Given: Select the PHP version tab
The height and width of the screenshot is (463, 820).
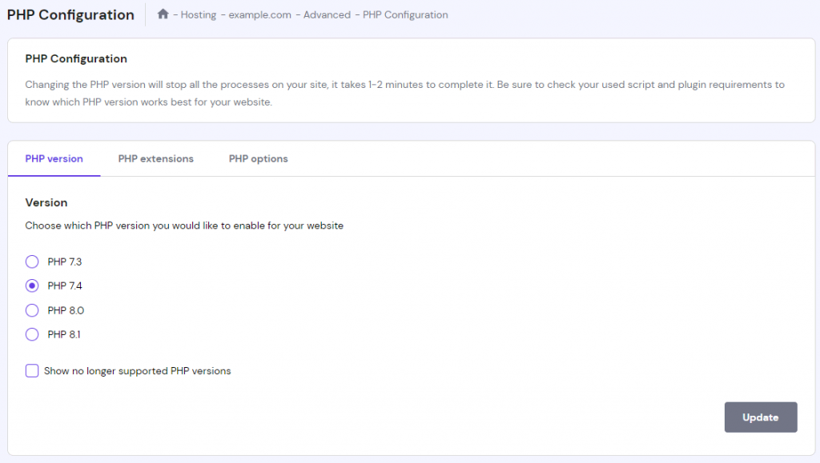Looking at the screenshot, I should 54,158.
